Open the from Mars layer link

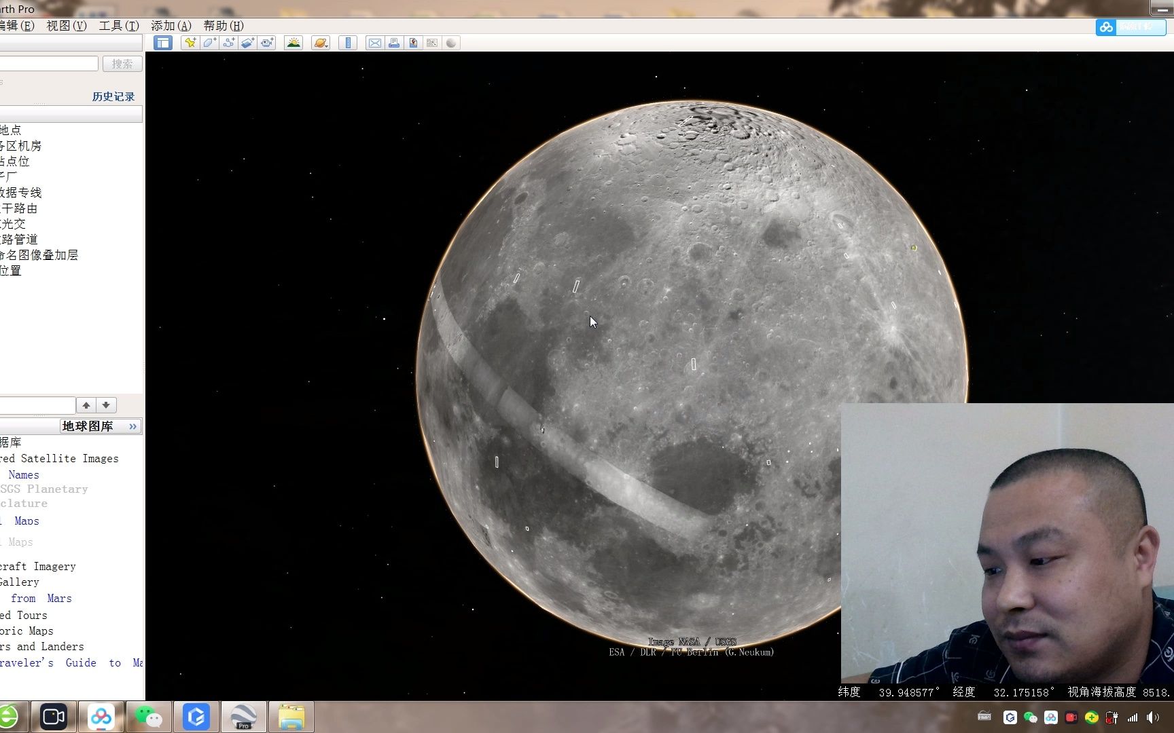click(41, 599)
